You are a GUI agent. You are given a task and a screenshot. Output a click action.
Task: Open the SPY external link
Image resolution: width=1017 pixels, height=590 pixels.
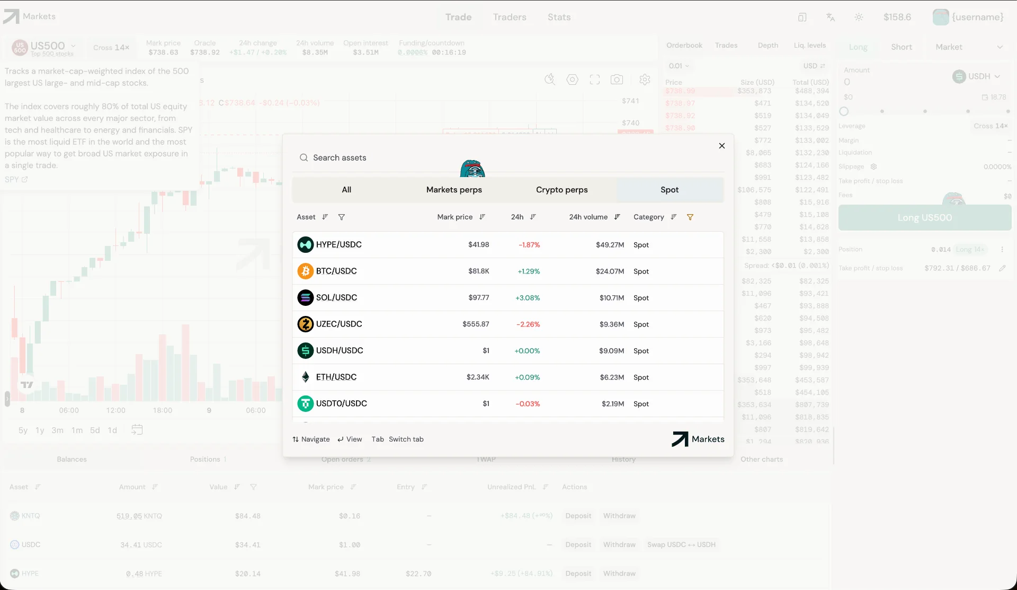coord(16,180)
